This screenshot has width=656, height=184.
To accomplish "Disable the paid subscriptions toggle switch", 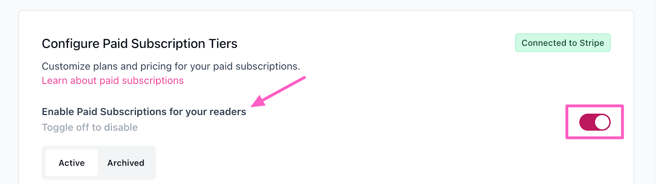I will click(594, 122).
